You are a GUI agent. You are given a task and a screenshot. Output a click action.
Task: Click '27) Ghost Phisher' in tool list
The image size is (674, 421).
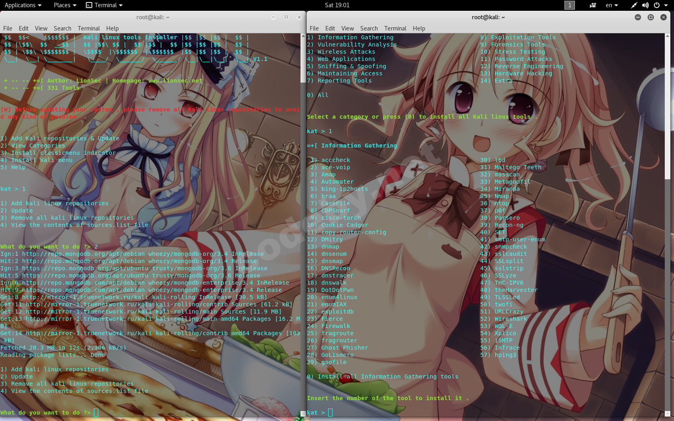[337, 348]
